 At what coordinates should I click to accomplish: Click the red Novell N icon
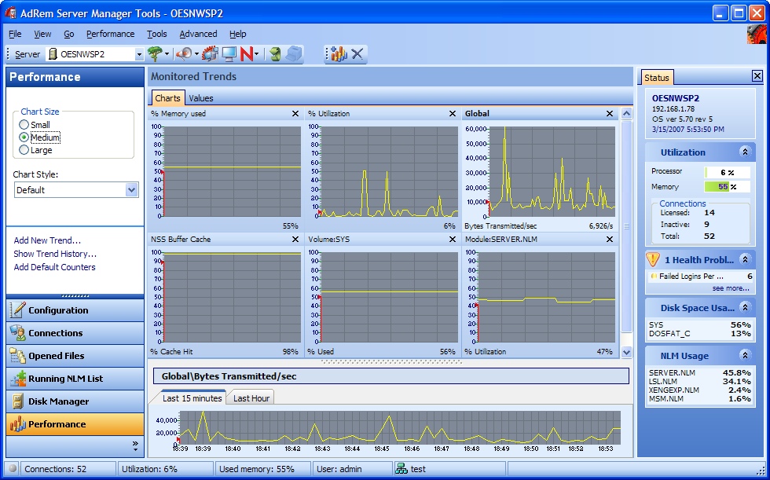click(x=247, y=53)
